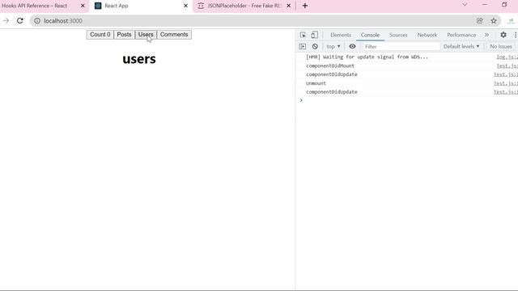Open the Console DevTools tab
The image size is (518, 291).
(370, 35)
